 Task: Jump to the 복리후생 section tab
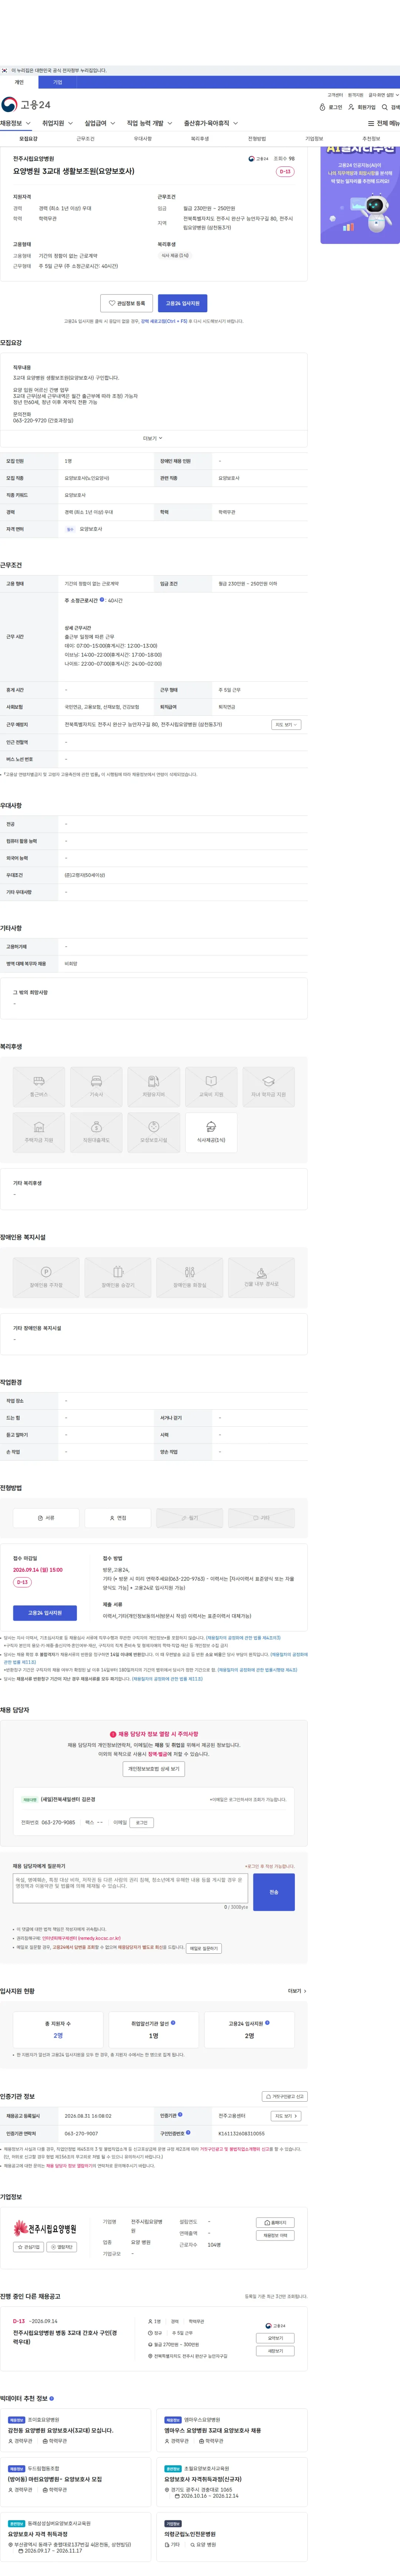[200, 139]
